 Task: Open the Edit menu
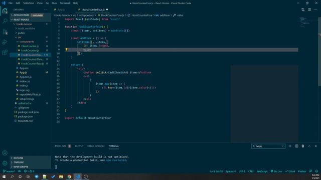click(18, 3)
